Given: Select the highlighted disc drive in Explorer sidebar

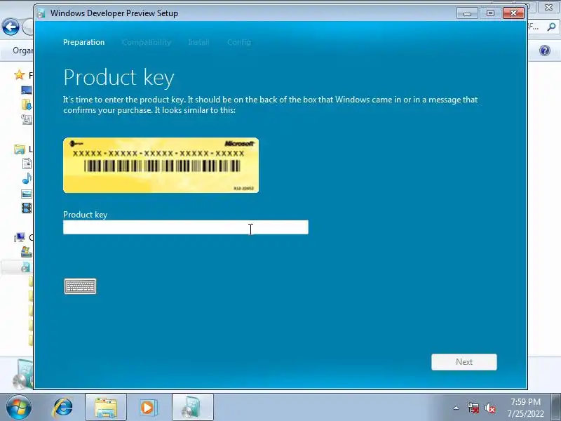Looking at the screenshot, I should pyautogui.click(x=26, y=267).
